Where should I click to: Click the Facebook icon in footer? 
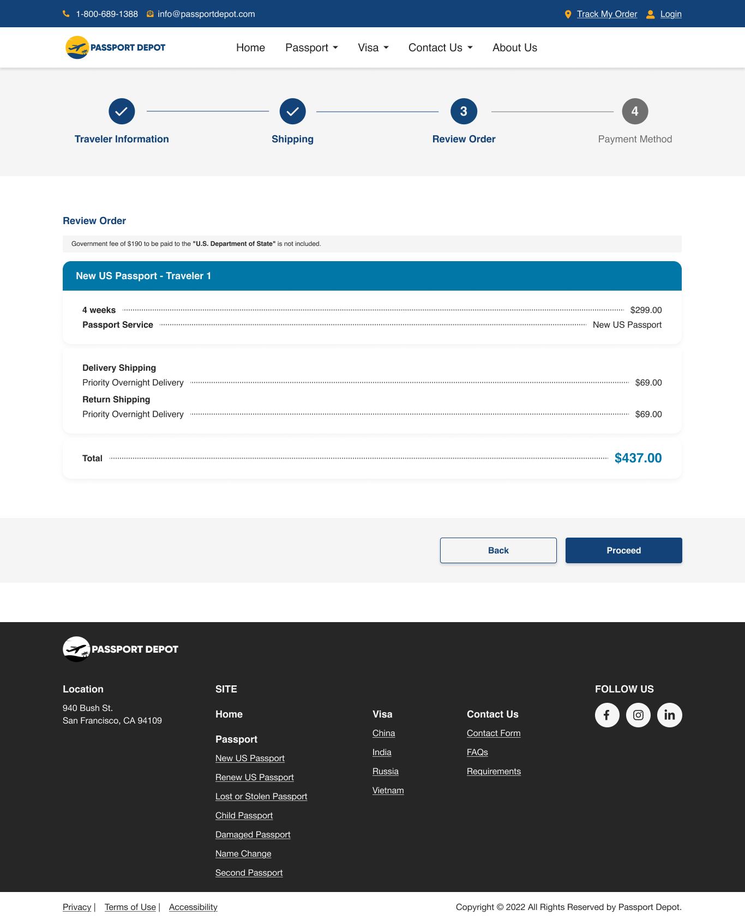(x=607, y=715)
